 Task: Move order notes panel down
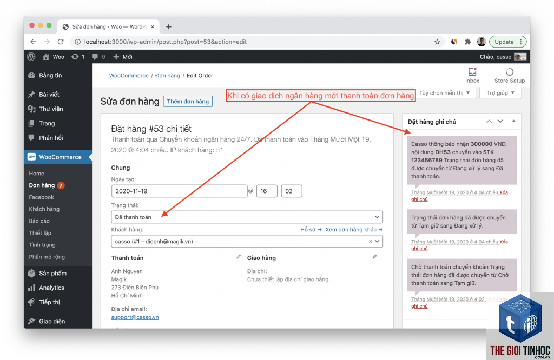point(500,122)
